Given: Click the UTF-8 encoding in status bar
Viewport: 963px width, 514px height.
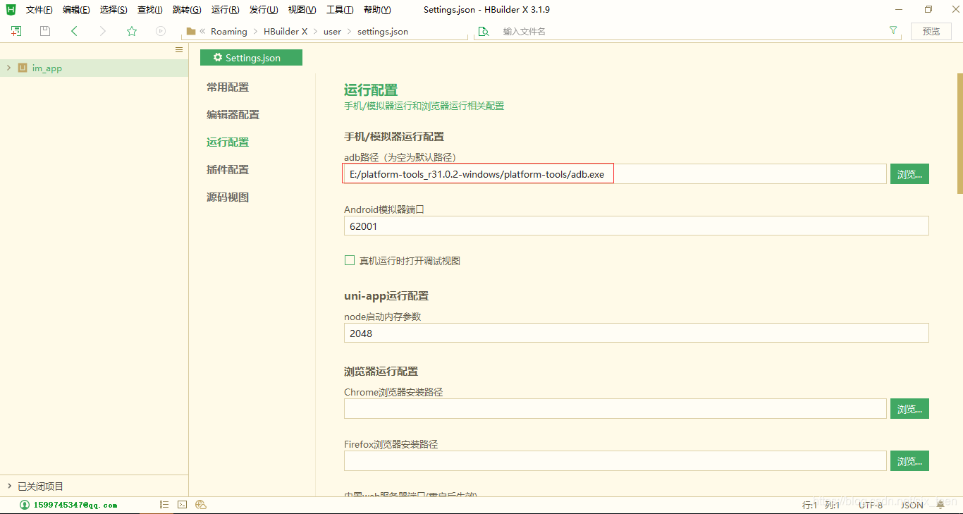Looking at the screenshot, I should pyautogui.click(x=870, y=505).
